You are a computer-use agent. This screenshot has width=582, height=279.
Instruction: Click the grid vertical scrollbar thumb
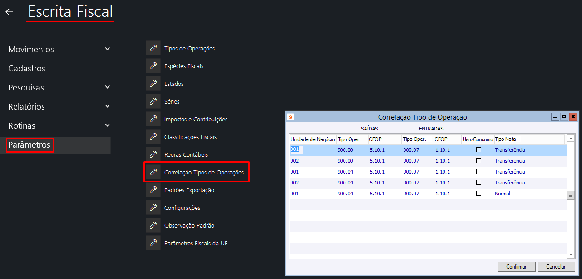pos(571,195)
